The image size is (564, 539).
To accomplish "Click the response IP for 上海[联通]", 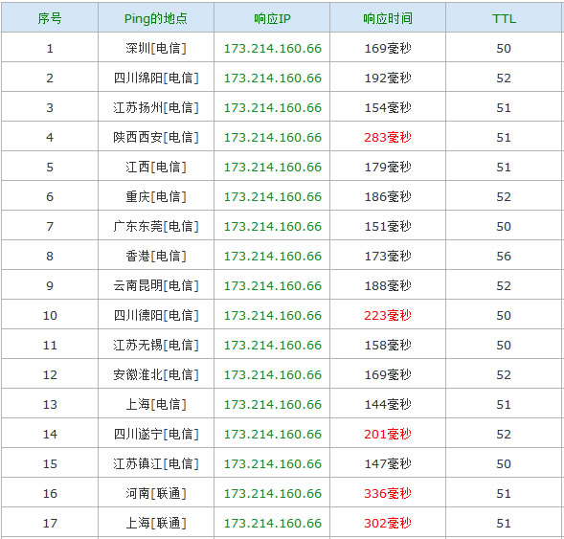I will [x=273, y=523].
